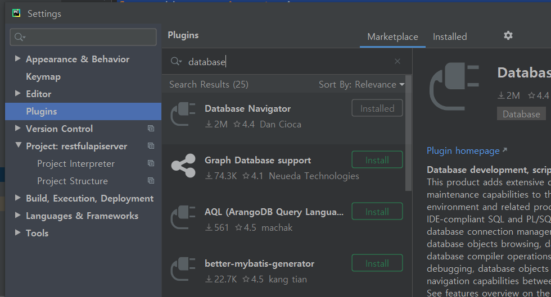
Task: Select better-mybatis-generator plugin title
Action: point(260,264)
